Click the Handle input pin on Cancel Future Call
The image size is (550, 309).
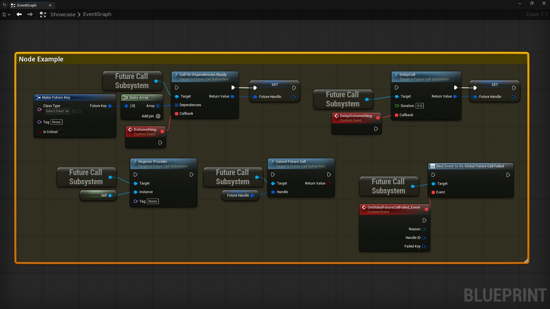(273, 192)
